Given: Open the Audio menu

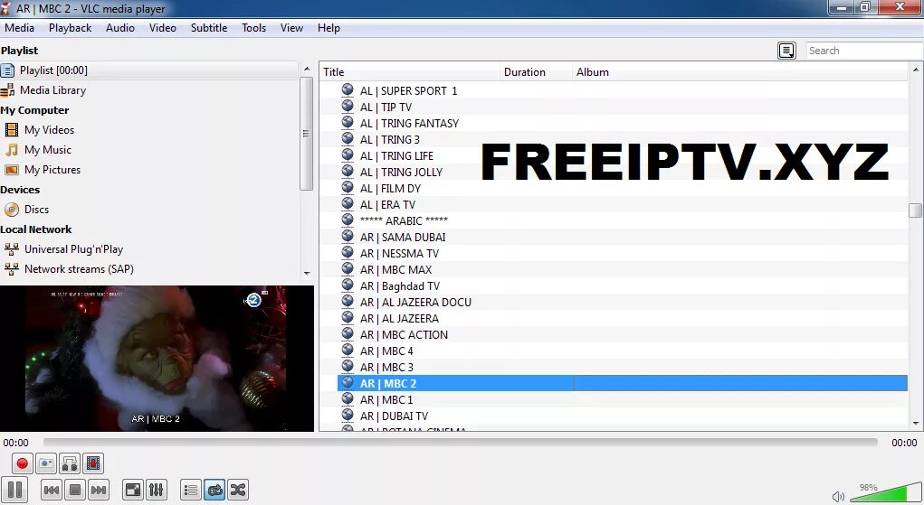Looking at the screenshot, I should coord(120,28).
